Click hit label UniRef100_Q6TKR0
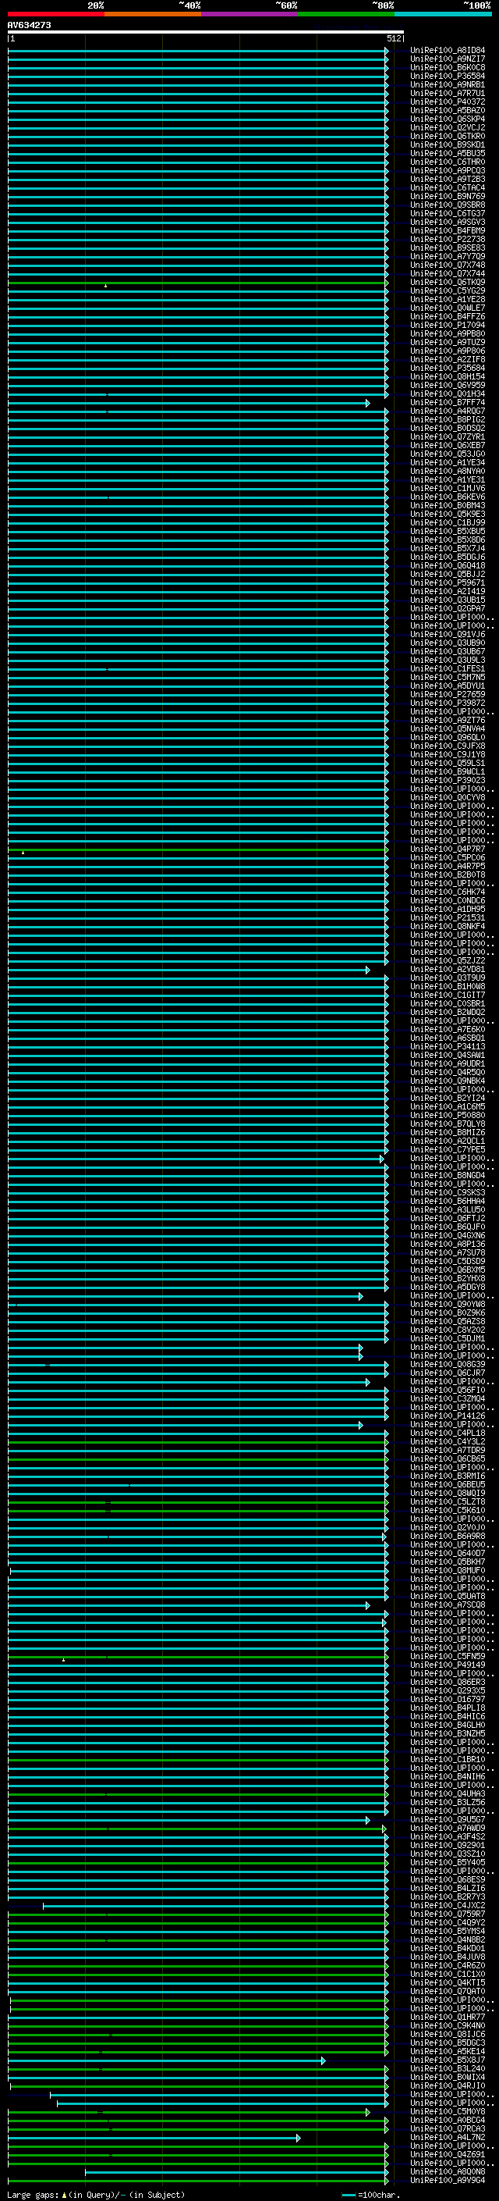 point(448,136)
